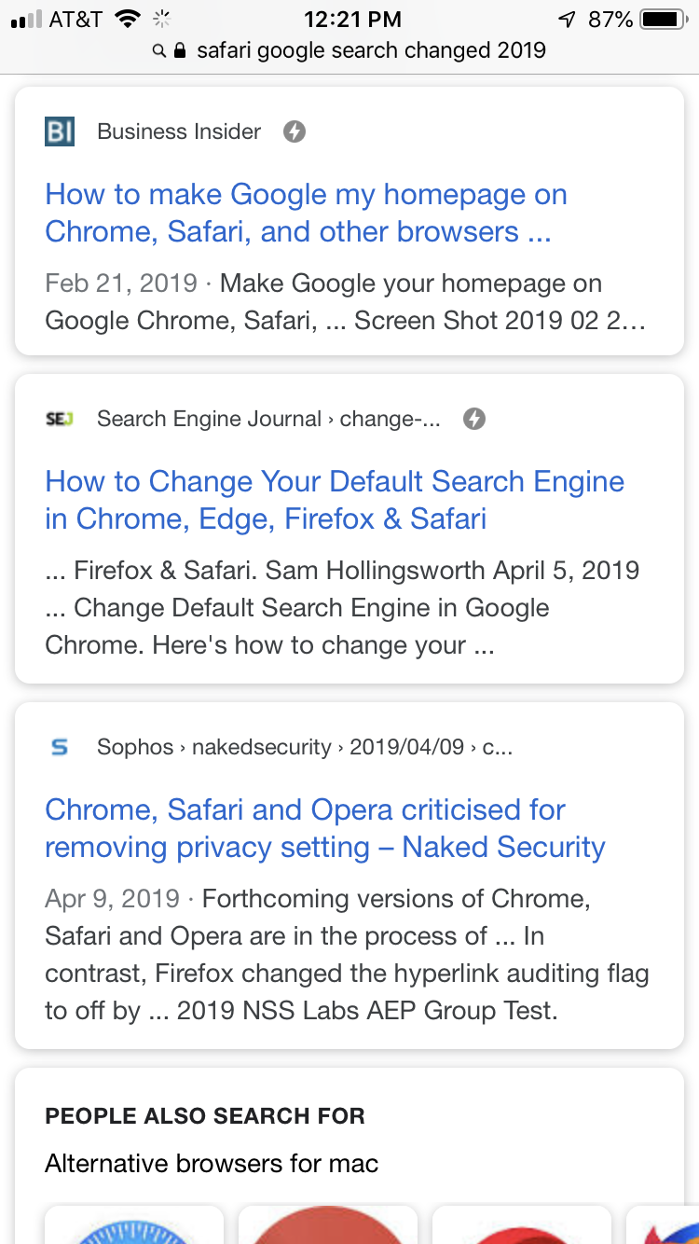Open "How to make Google my homepage" result
Viewport: 699px width, 1244px height.
tap(306, 213)
